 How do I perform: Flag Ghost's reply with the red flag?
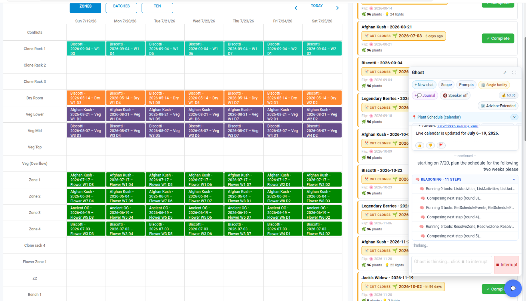coord(441,145)
